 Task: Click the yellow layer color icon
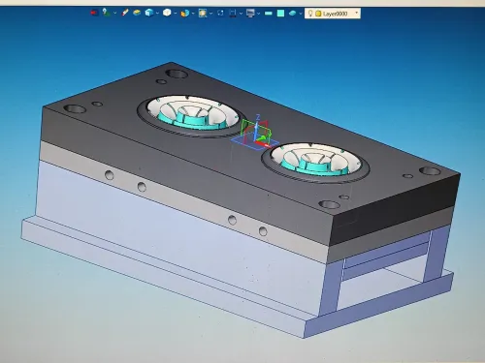point(318,14)
